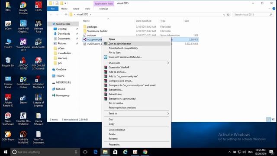Open the File ribbon tab
277x156 pixels.
coord(53,9)
